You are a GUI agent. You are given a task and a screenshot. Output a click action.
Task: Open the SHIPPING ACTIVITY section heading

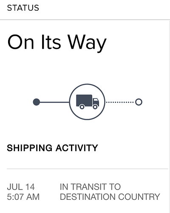tap(52, 148)
